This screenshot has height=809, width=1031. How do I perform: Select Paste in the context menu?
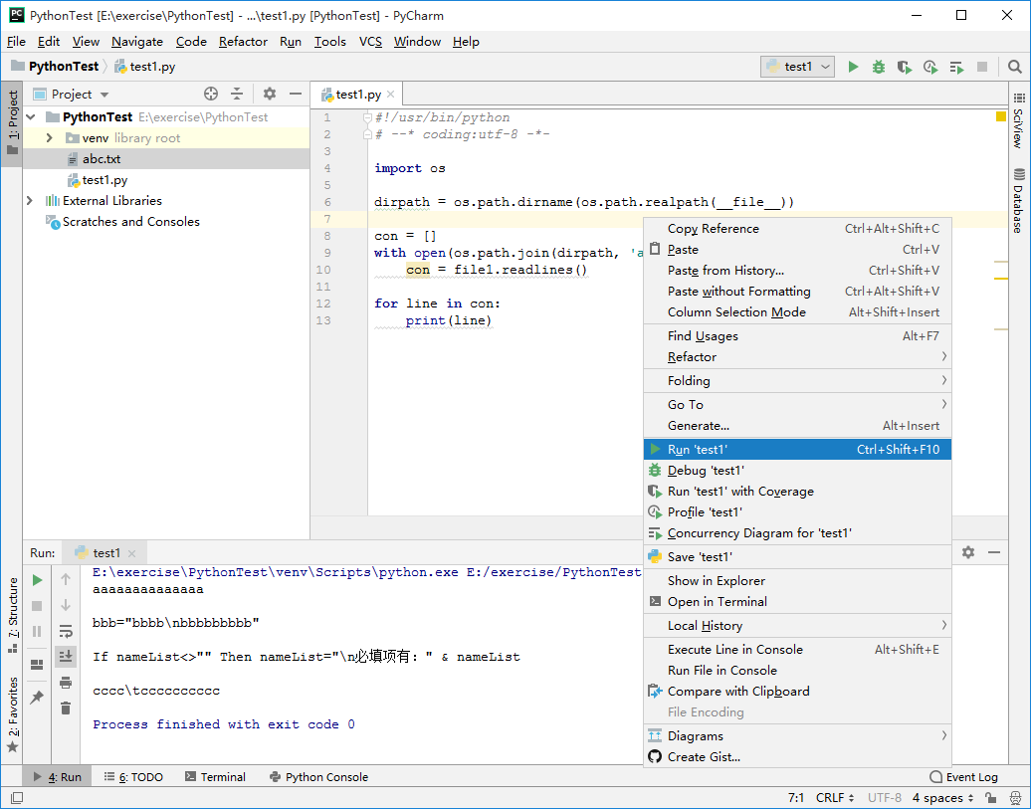tap(797, 250)
